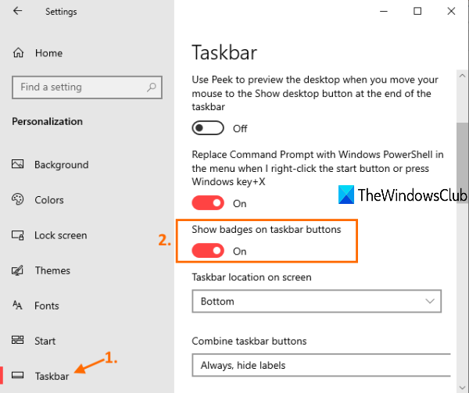Select the Background picture icon
This screenshot has width=469, height=393.
(19, 165)
